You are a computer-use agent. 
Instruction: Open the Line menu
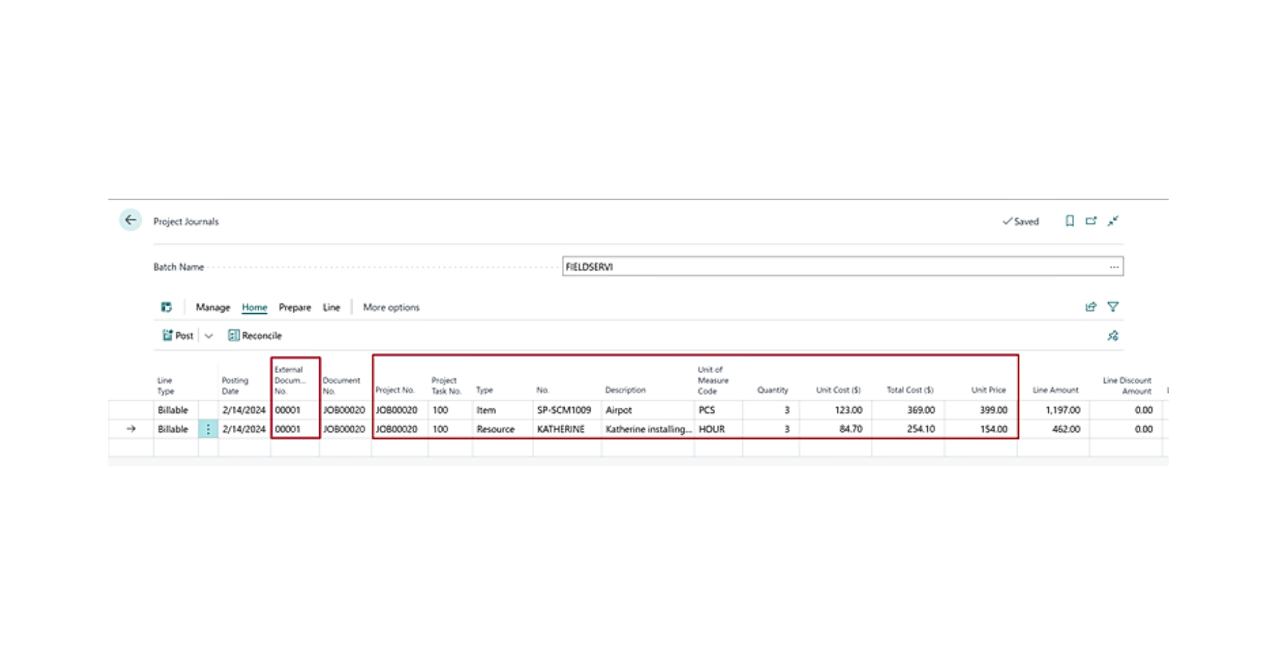click(331, 307)
